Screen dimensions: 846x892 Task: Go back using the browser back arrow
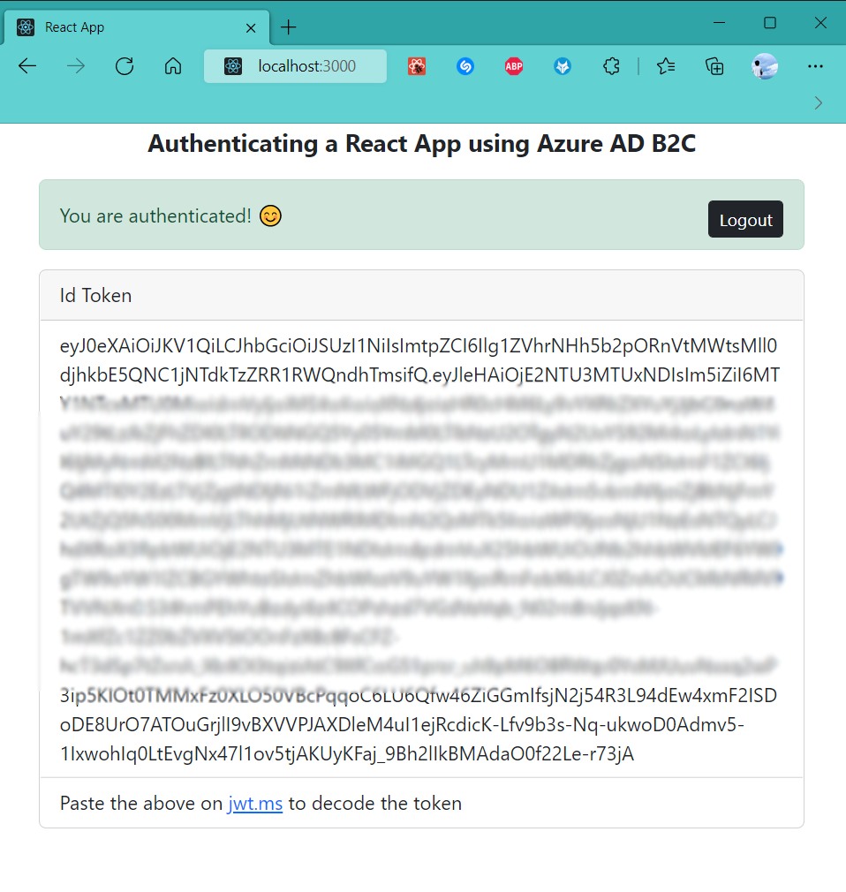click(27, 66)
